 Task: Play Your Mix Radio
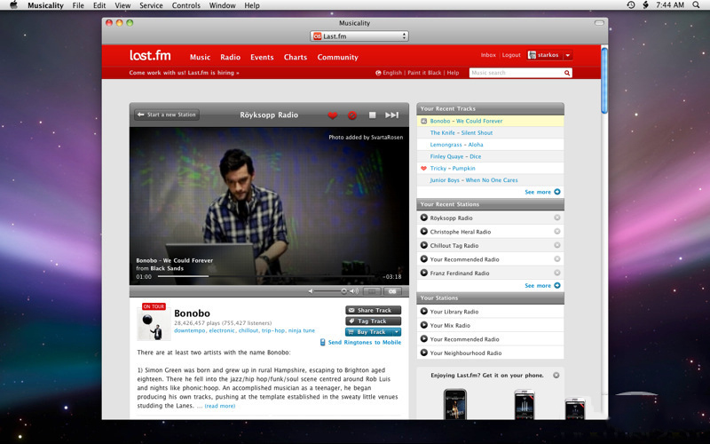[x=424, y=325]
